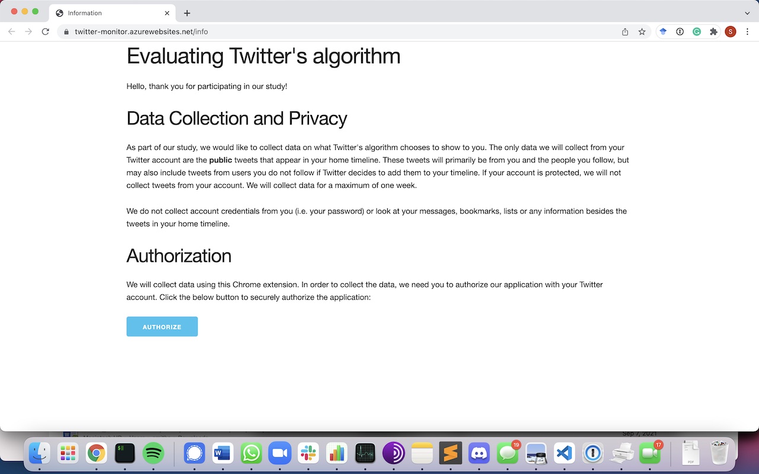The width and height of the screenshot is (759, 474).
Task: Open Spotify from the dock
Action: click(154, 454)
